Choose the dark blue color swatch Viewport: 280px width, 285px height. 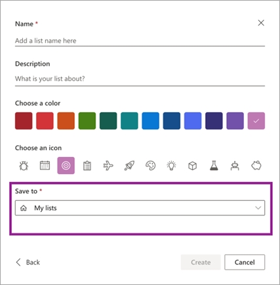(x=172, y=121)
